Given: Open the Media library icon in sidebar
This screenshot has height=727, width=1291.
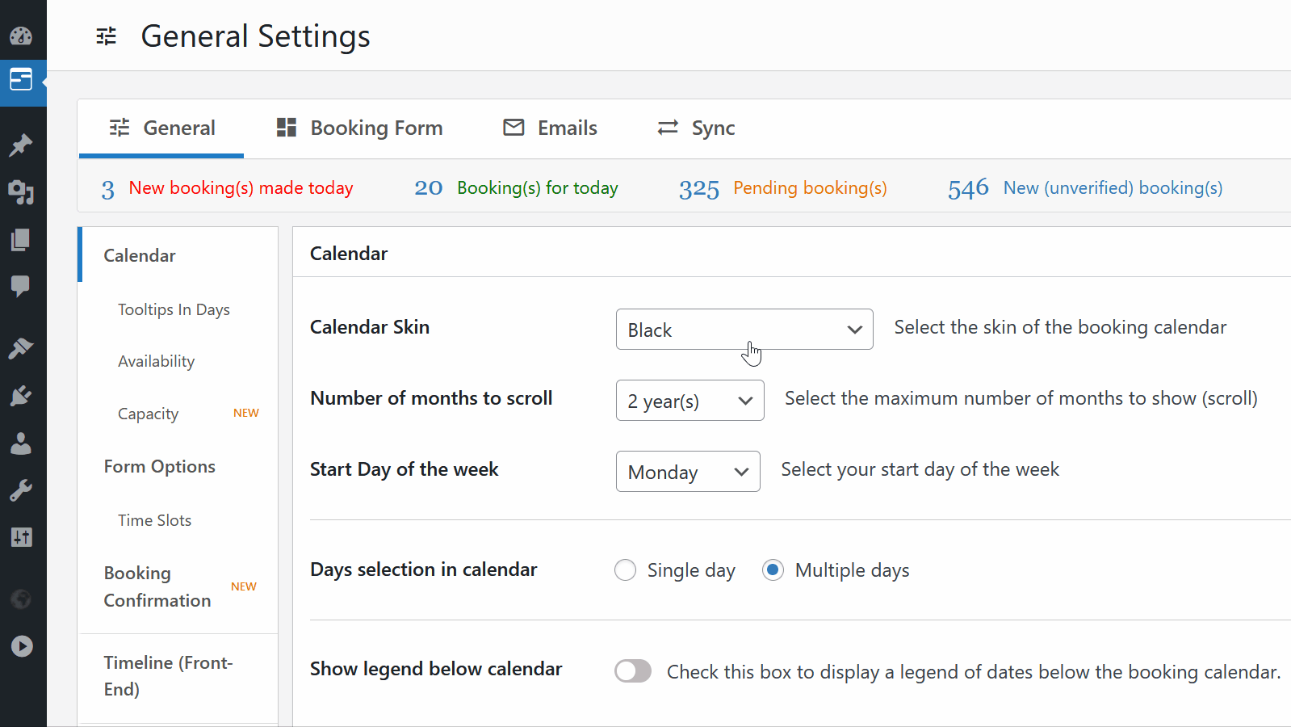Looking at the screenshot, I should click(x=21, y=192).
